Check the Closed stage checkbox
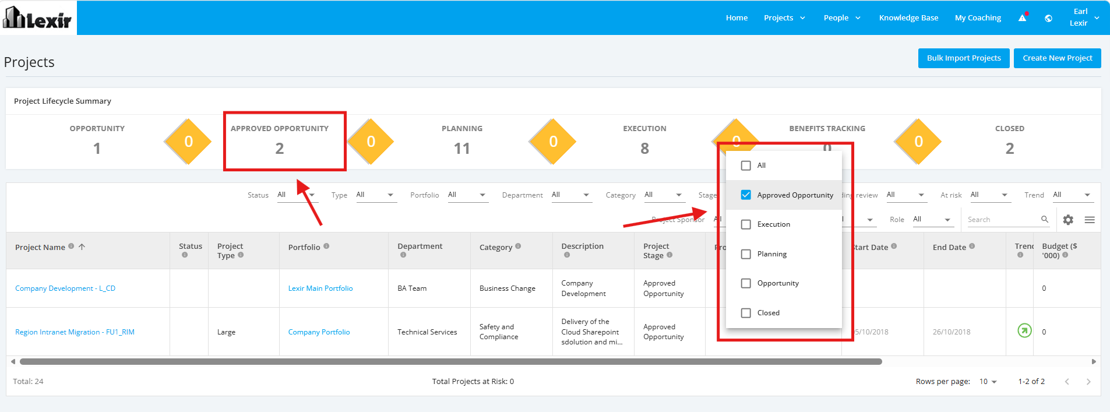This screenshot has height=412, width=1110. coord(746,313)
